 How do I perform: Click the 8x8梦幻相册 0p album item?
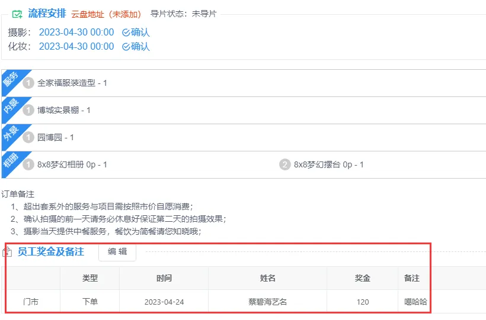click(72, 164)
